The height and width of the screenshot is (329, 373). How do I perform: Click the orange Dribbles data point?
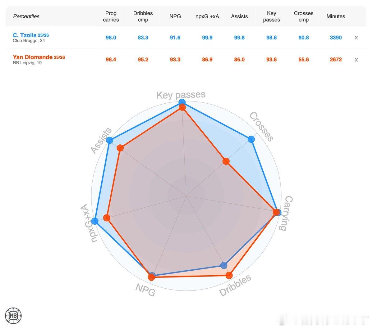click(x=229, y=275)
